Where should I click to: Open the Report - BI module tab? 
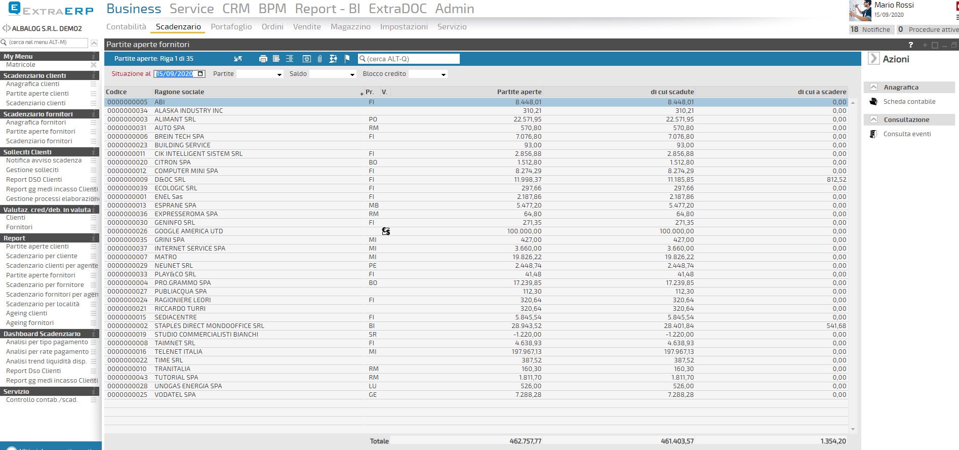328,9
